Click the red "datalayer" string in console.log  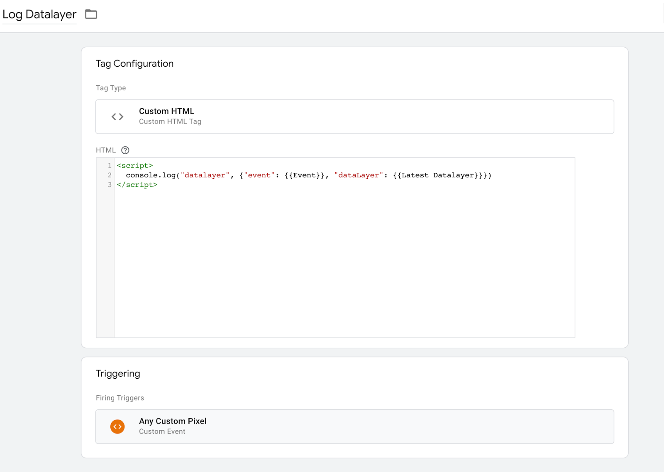tap(205, 175)
